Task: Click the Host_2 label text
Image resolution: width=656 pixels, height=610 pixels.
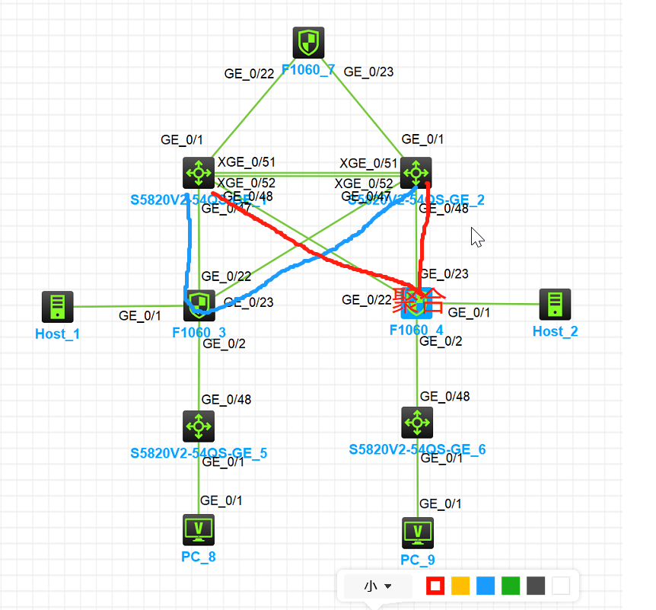Action: coord(556,331)
